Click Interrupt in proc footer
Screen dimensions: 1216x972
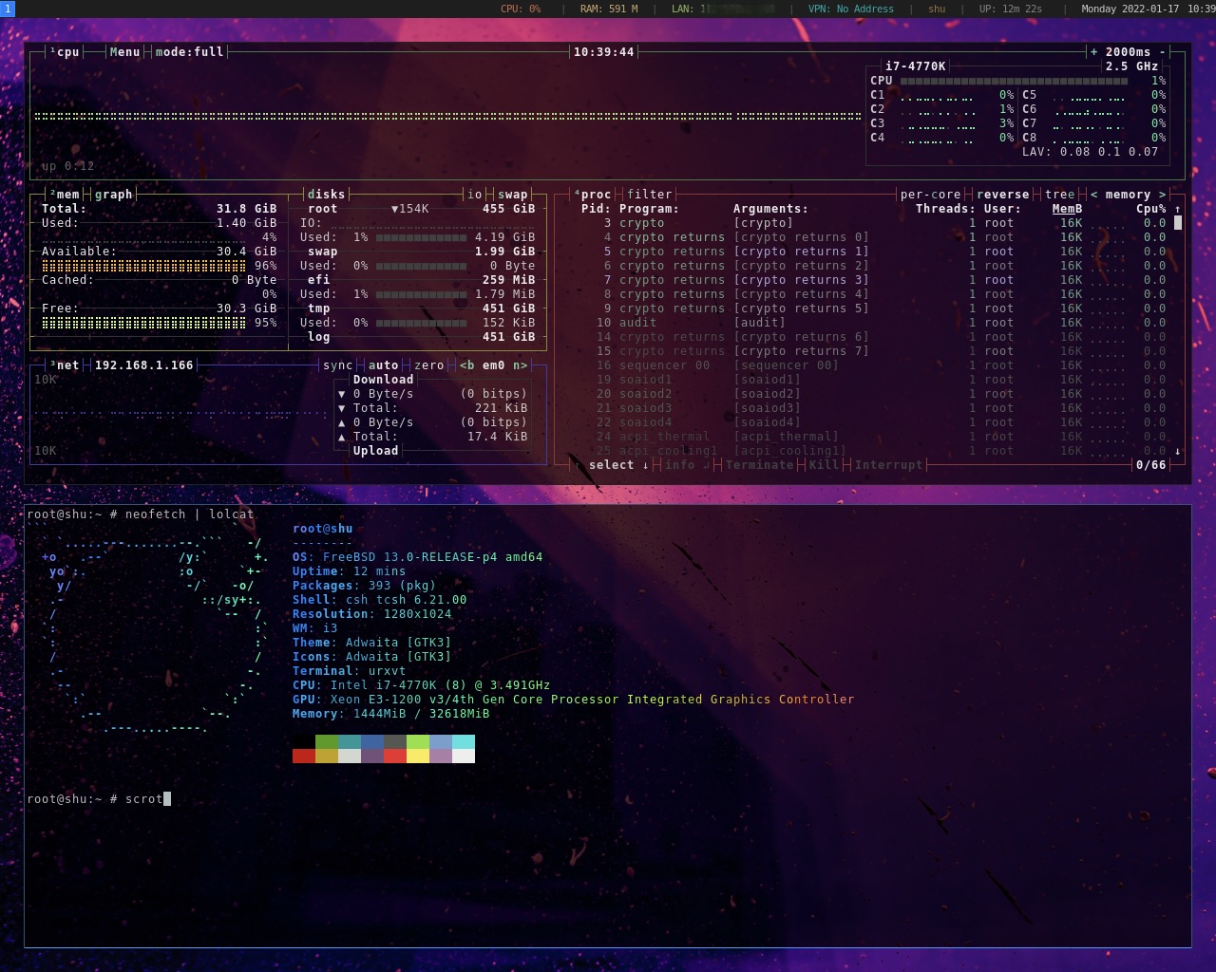coord(889,465)
